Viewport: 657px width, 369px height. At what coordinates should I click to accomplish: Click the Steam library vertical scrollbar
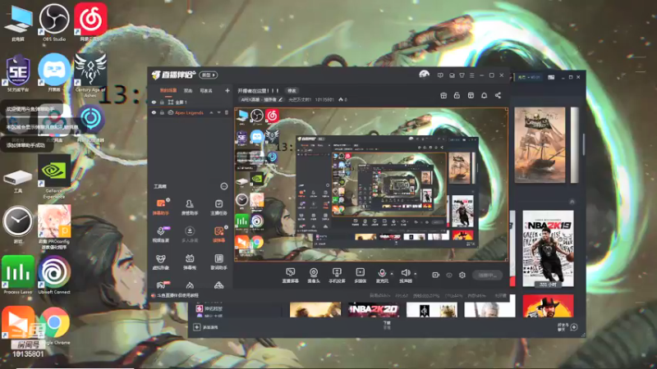[584, 144]
